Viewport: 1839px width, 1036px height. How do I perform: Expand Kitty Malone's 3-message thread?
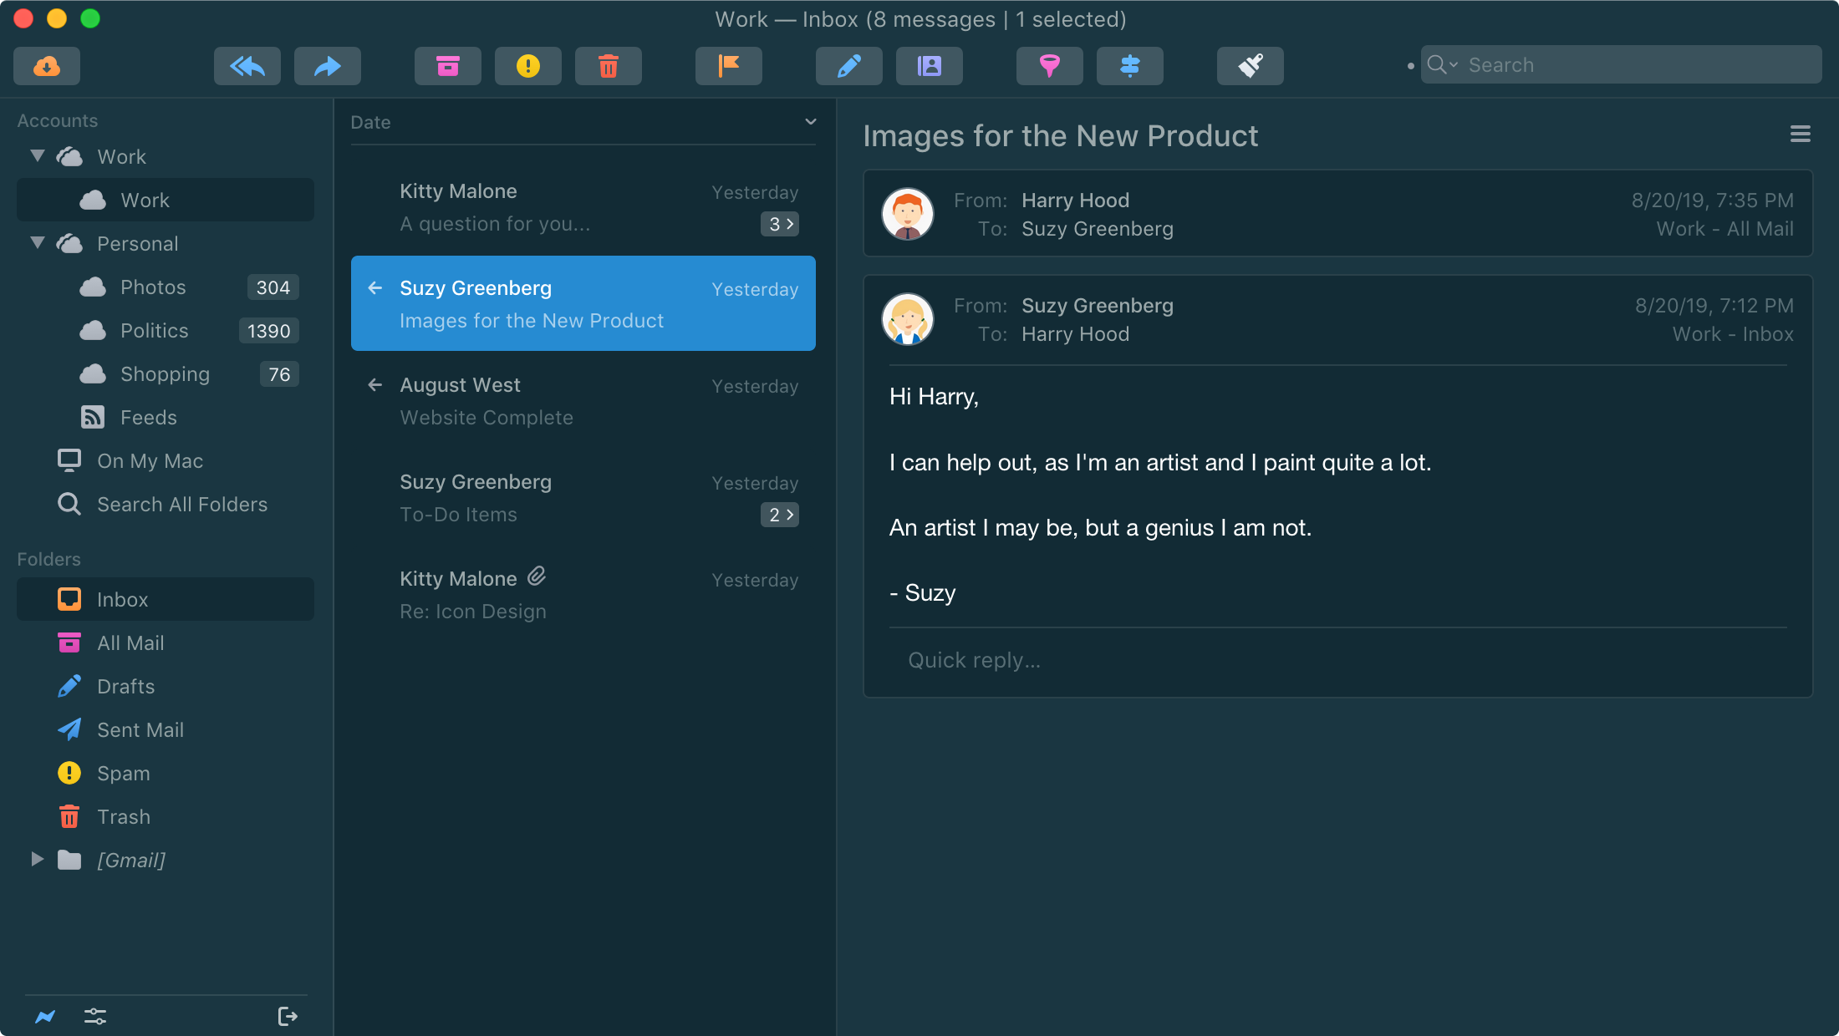pyautogui.click(x=779, y=224)
